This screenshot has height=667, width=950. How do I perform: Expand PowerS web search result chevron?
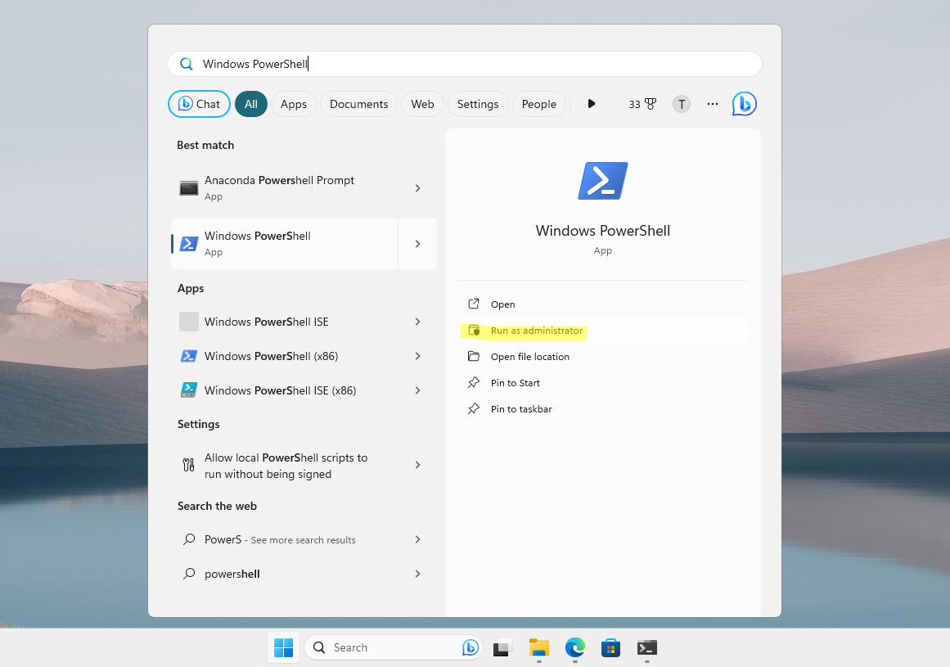click(x=417, y=539)
